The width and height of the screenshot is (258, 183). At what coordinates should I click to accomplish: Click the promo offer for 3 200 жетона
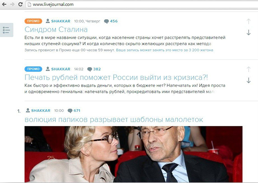pyautogui.click(x=165, y=50)
